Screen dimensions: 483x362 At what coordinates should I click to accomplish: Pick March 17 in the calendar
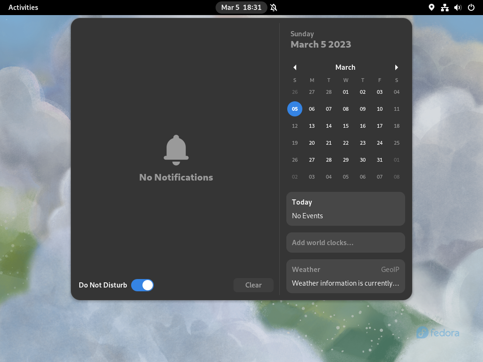point(380,126)
